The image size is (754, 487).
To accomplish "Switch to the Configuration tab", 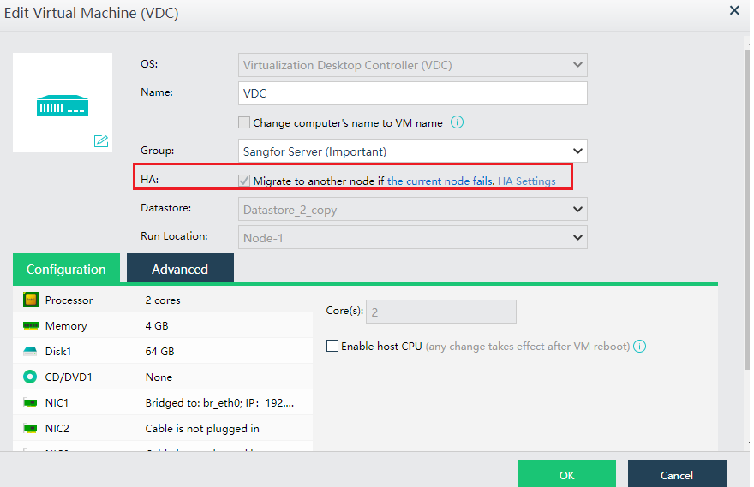I will (x=66, y=269).
